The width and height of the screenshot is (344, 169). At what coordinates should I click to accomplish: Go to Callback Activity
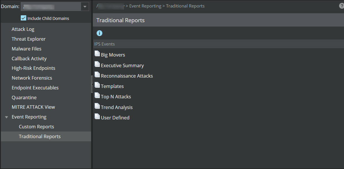(x=29, y=59)
